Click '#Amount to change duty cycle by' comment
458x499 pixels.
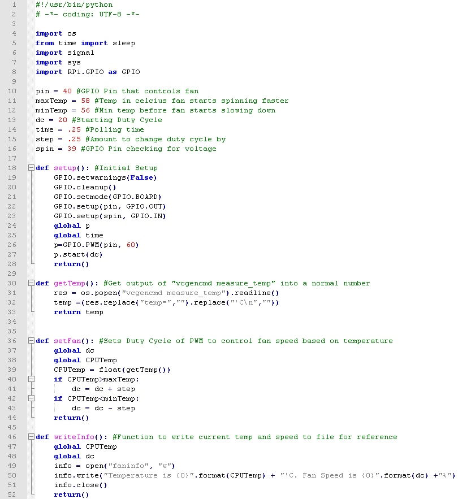tap(155, 139)
